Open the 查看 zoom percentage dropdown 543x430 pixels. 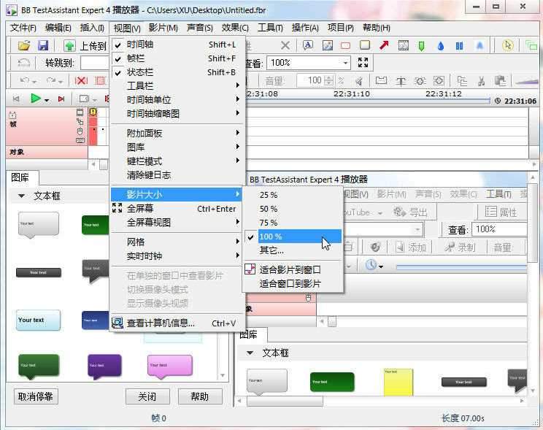pyautogui.click(x=346, y=63)
